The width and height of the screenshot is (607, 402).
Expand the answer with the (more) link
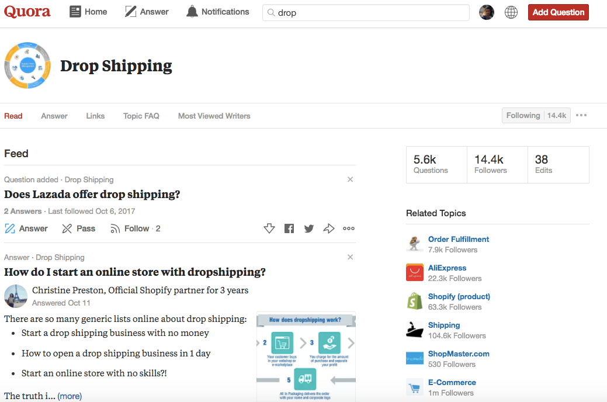click(70, 396)
